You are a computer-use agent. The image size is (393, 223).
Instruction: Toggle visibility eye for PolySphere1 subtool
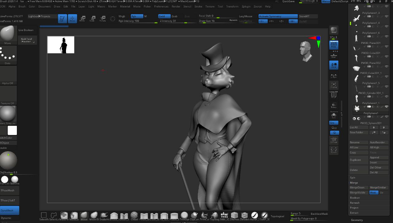click(x=387, y=106)
